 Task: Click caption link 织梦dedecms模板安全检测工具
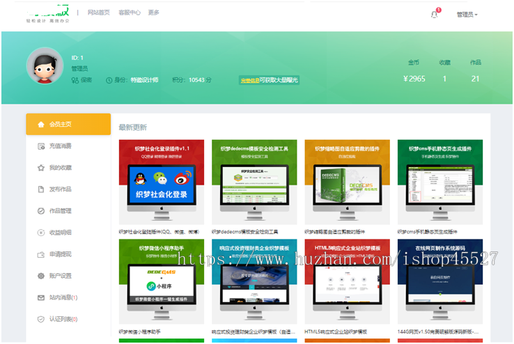pyautogui.click(x=245, y=232)
